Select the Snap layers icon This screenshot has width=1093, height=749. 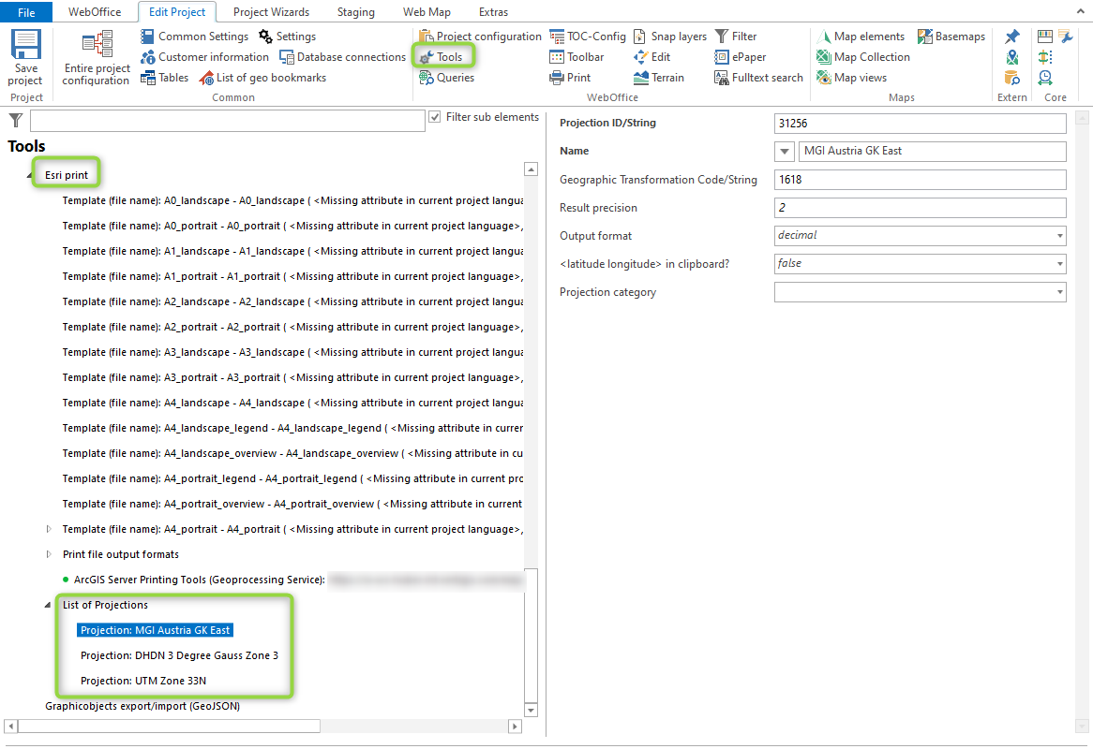point(669,37)
